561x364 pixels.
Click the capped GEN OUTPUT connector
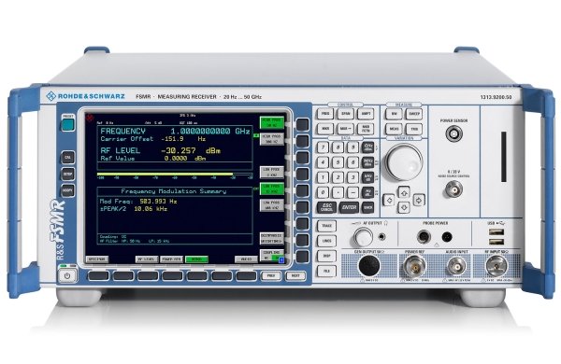point(369,266)
